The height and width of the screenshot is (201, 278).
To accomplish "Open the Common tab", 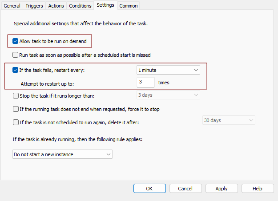I will pos(128,6).
